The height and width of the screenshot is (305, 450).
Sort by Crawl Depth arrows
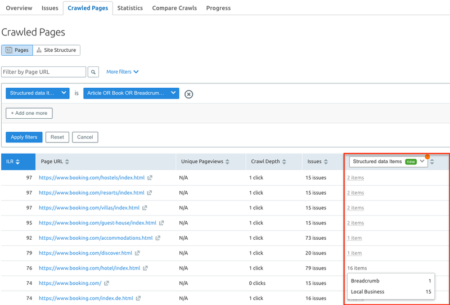[284, 162]
